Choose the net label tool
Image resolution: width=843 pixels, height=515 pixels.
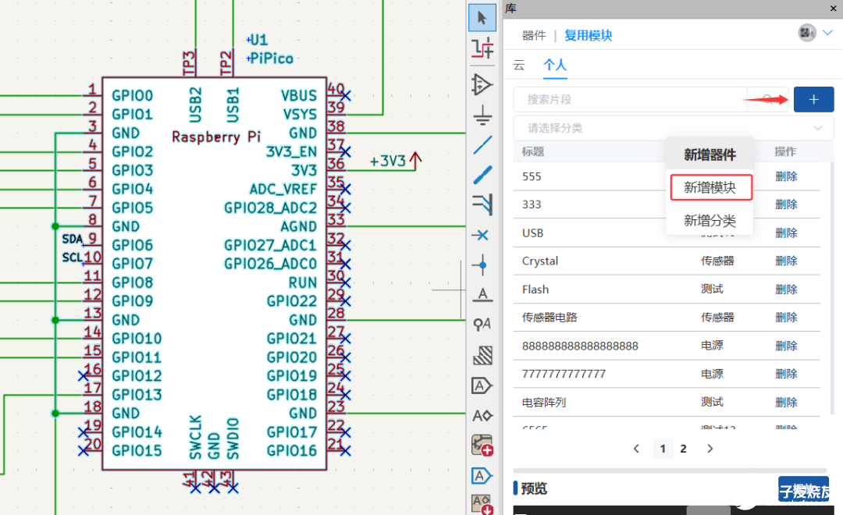coord(482,295)
